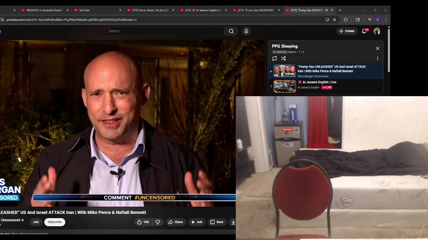428x240 pixels.
Task: Mute the active tab's audio icon
Action: tap(326, 10)
